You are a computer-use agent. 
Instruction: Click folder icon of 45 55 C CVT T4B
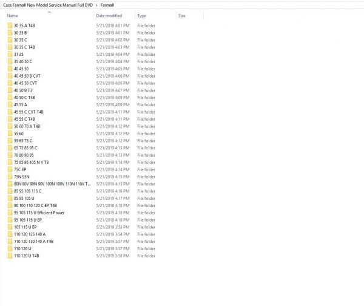[x=10, y=112]
